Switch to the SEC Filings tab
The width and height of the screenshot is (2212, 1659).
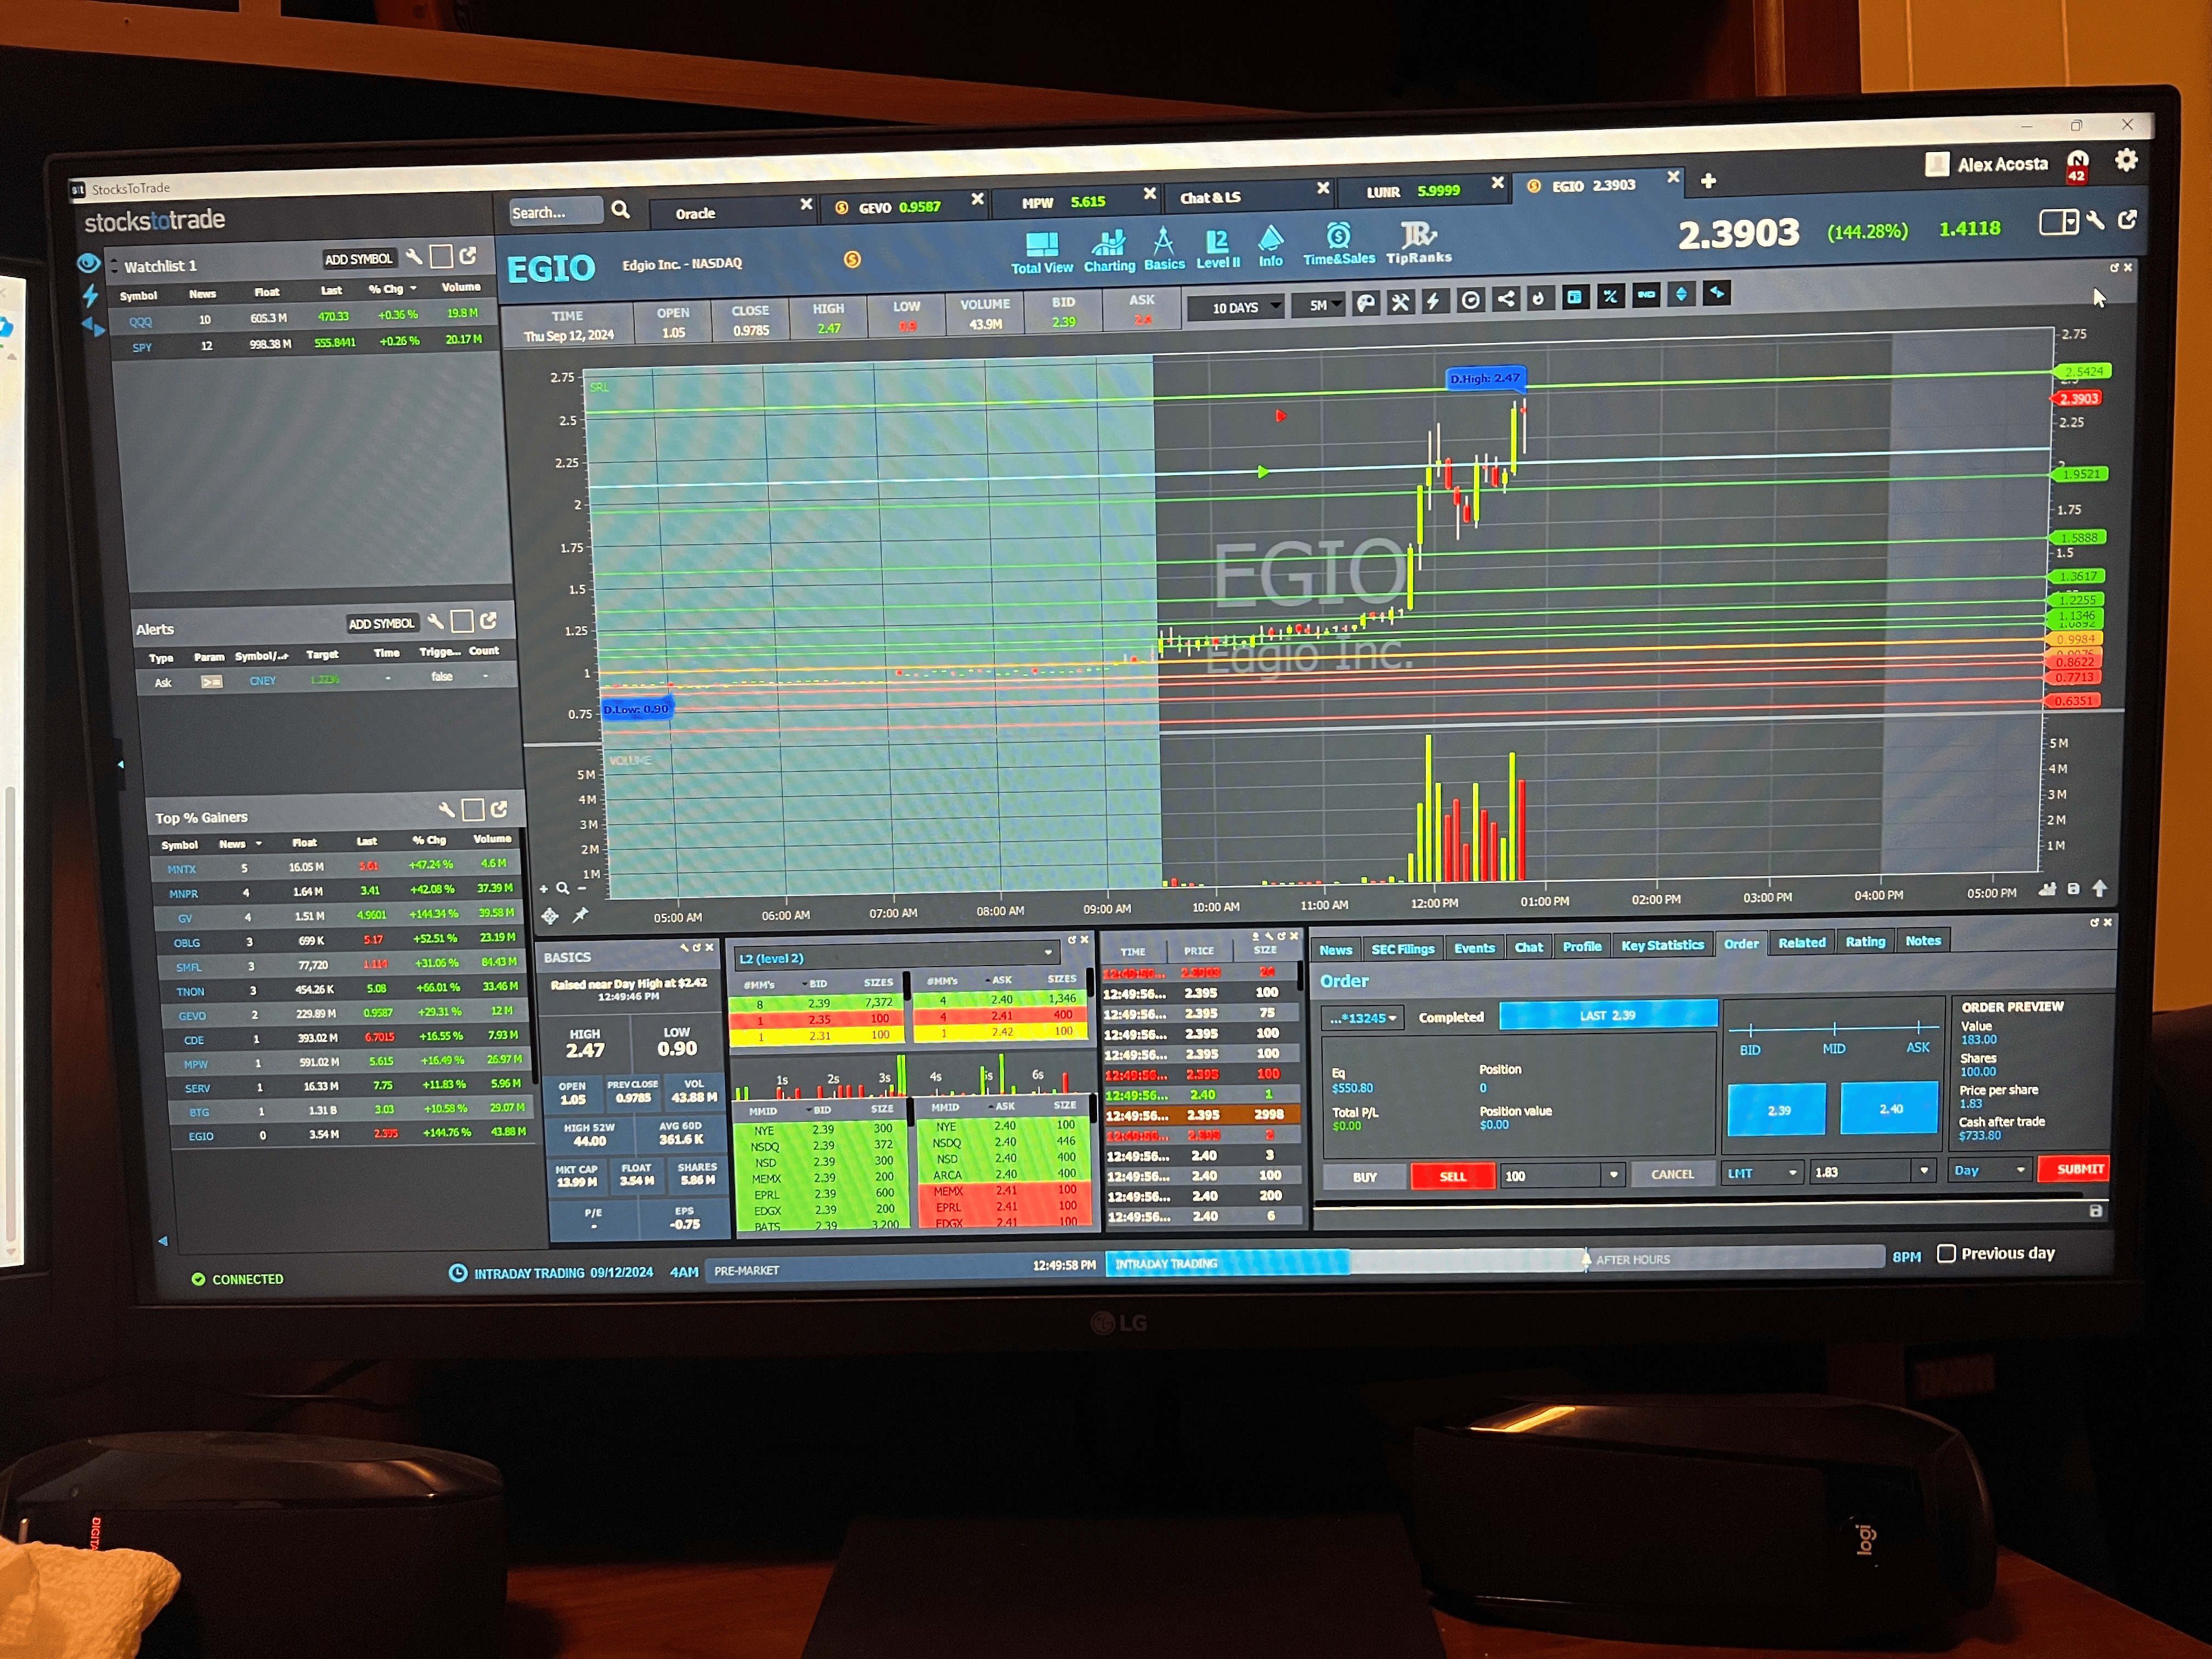[x=1402, y=949]
